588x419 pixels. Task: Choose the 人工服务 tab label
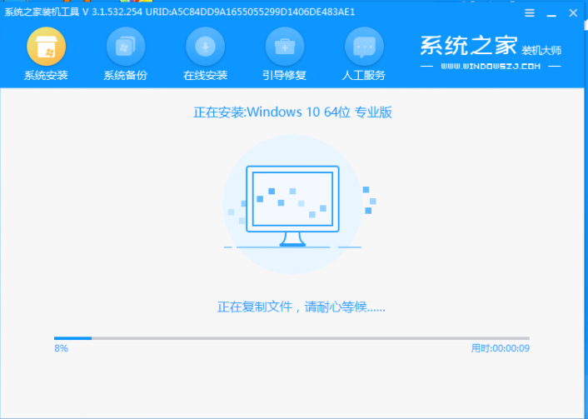(364, 76)
